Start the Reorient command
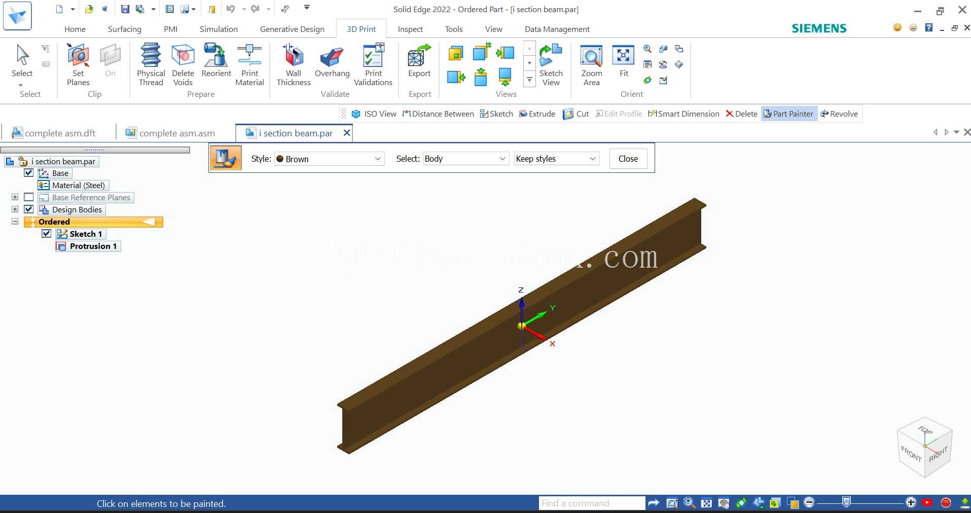This screenshot has width=971, height=513. pyautogui.click(x=216, y=60)
